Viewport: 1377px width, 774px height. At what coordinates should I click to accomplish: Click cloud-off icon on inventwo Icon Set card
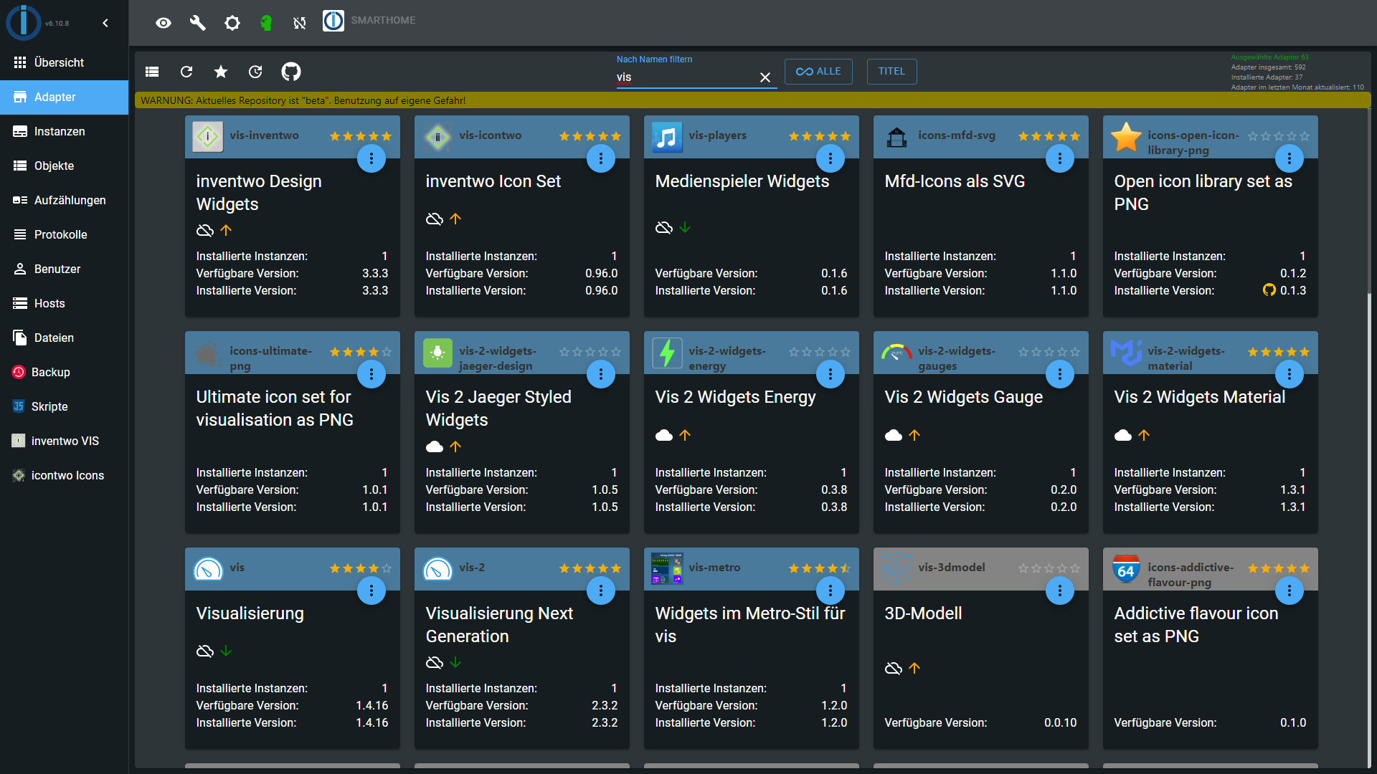(x=435, y=219)
